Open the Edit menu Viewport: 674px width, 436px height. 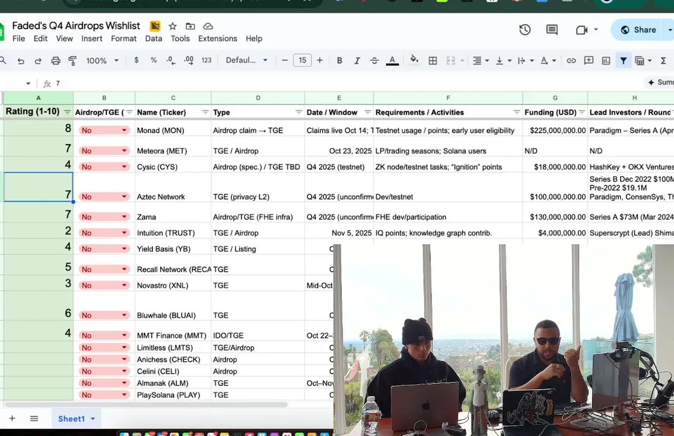tap(41, 39)
